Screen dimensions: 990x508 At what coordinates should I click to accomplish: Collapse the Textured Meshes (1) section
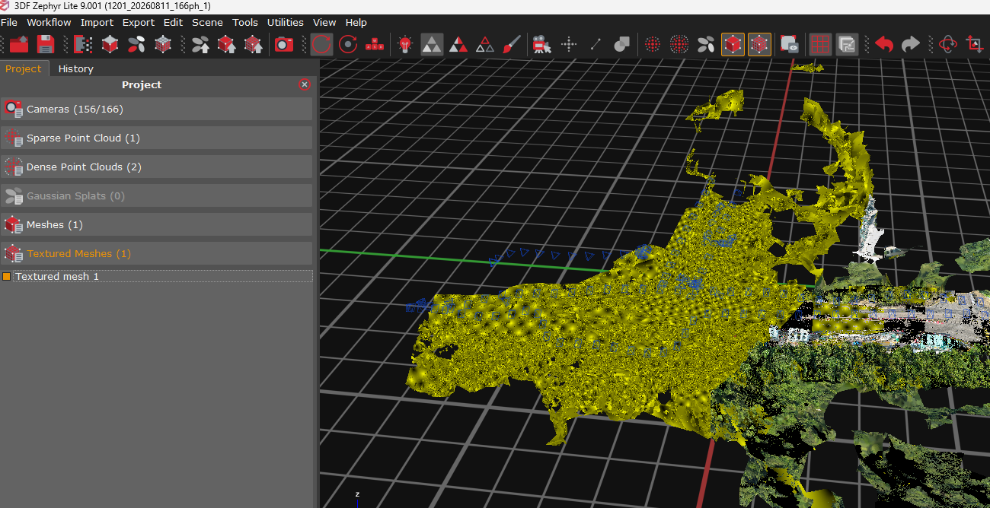tap(157, 253)
